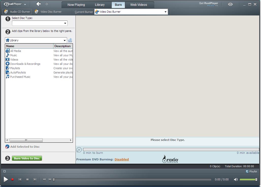Viewport: 261px width, 187px height.
Task: Click Get RealPlayer Plus 16 link
Action: (x=208, y=4)
